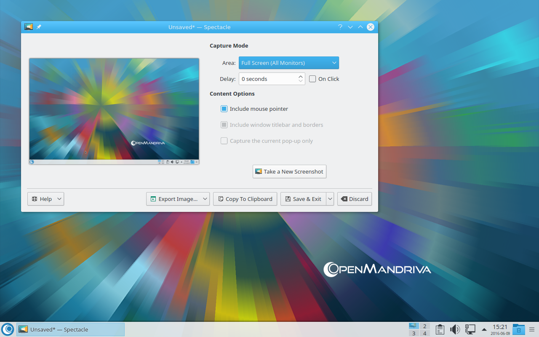Open the trash folder icon in panel
539x337 pixels.
pyautogui.click(x=519, y=329)
